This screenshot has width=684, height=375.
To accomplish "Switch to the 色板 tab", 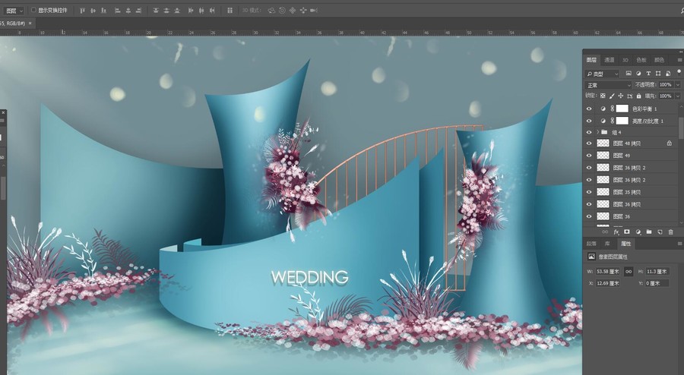I will [641, 60].
